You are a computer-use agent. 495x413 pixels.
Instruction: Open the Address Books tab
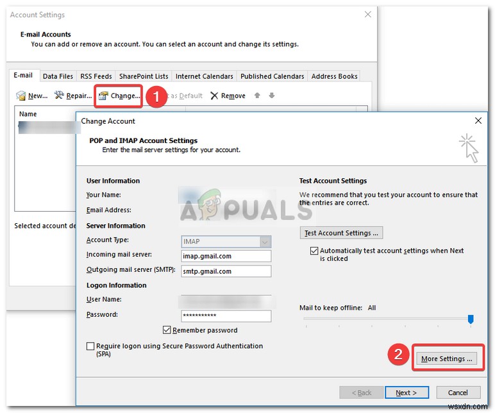coord(334,76)
